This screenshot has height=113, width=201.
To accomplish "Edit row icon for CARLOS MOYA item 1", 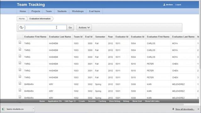I will coord(20,42).
